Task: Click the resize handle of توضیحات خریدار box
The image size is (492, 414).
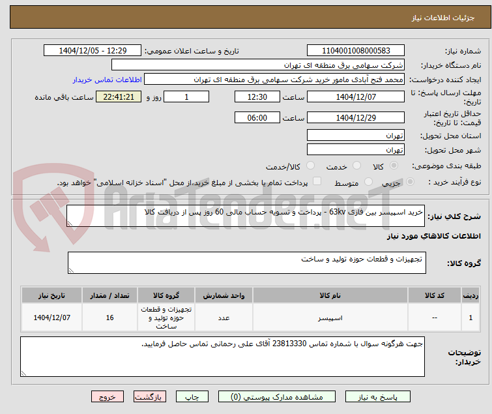Action: click(23, 373)
